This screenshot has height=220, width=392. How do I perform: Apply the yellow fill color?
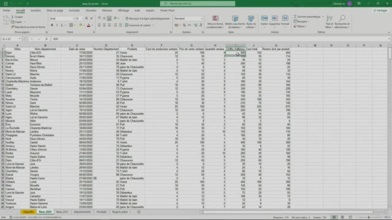tap(80, 25)
